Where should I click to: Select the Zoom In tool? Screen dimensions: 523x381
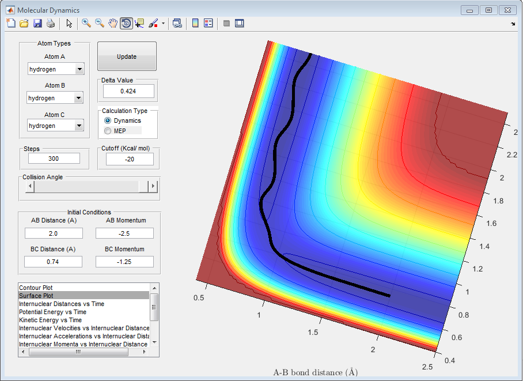pyautogui.click(x=86, y=24)
